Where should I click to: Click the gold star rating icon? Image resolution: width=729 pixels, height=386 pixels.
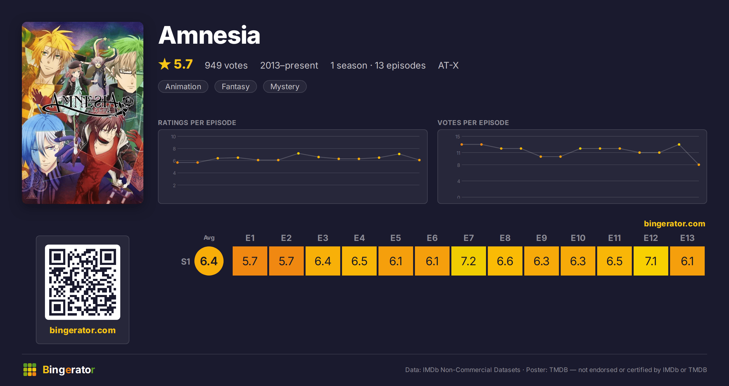tap(165, 64)
